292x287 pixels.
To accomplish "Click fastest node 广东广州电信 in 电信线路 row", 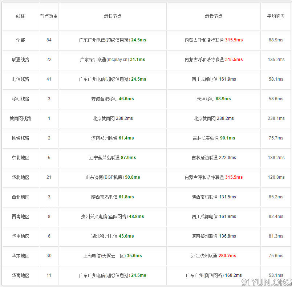I will click(x=113, y=79).
